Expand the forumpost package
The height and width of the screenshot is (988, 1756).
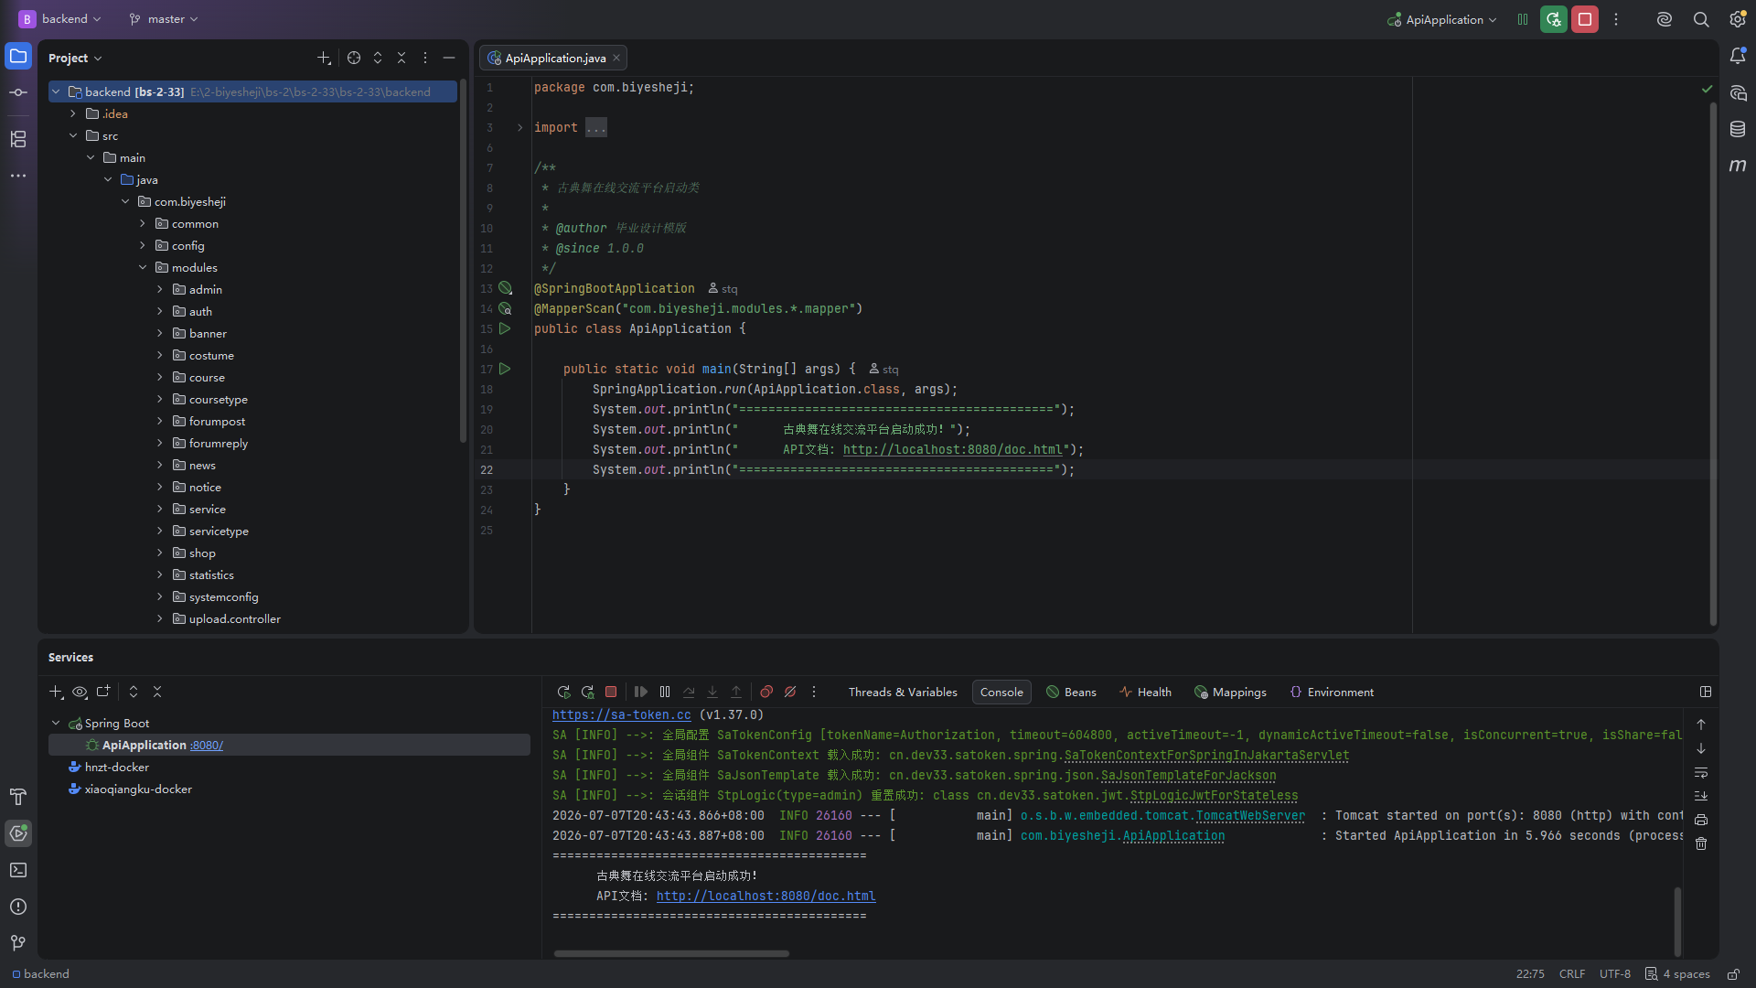160,422
